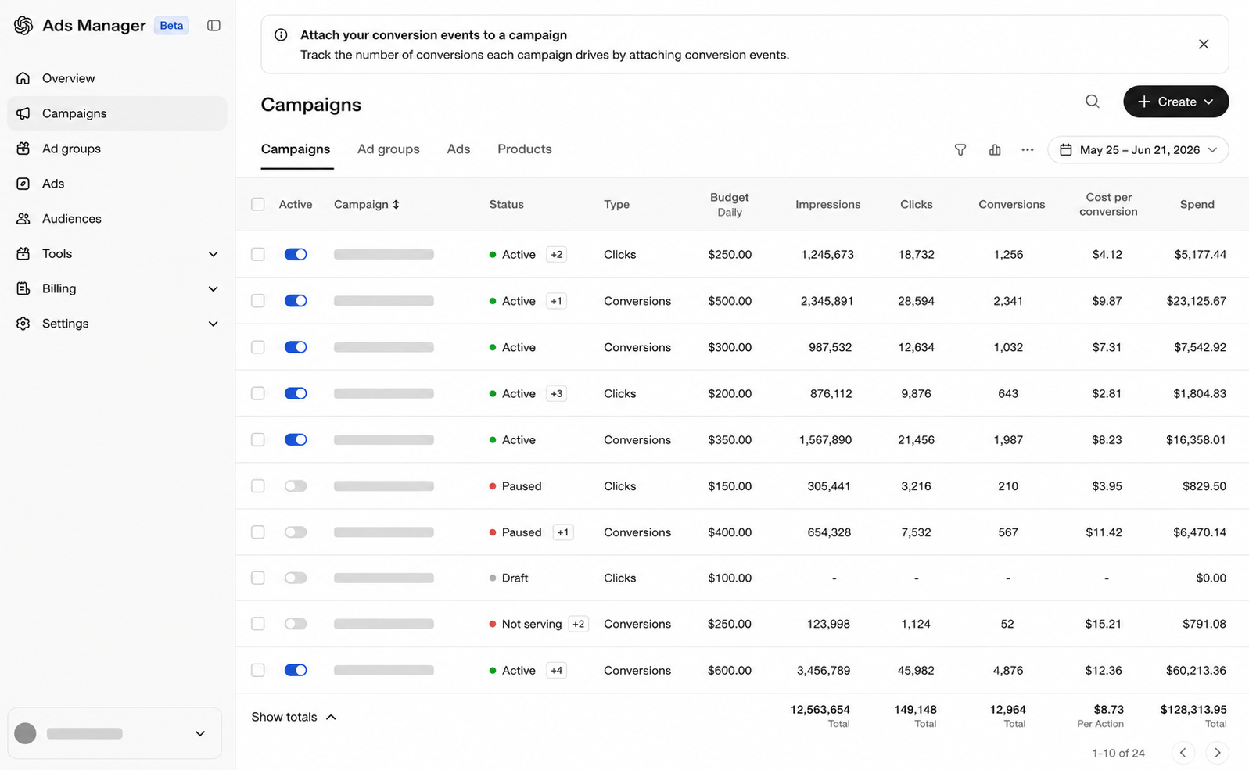Open Overview in the sidebar
This screenshot has width=1249, height=770.
pyautogui.click(x=117, y=78)
